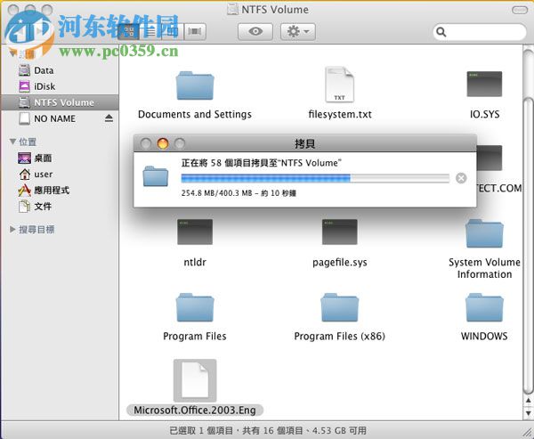This screenshot has width=534, height=439.
Task: Select NTFS Volume in sidebar
Action: [x=60, y=102]
